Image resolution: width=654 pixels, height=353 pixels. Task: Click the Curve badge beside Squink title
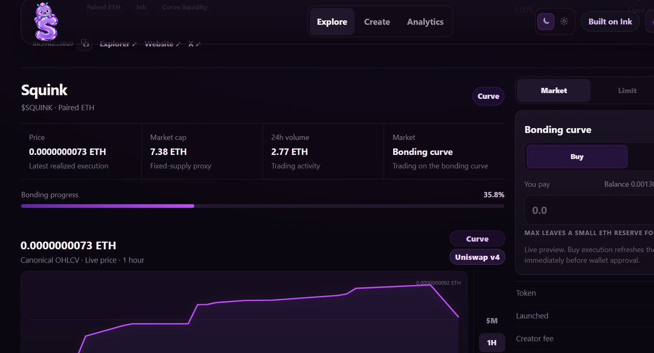coord(488,97)
